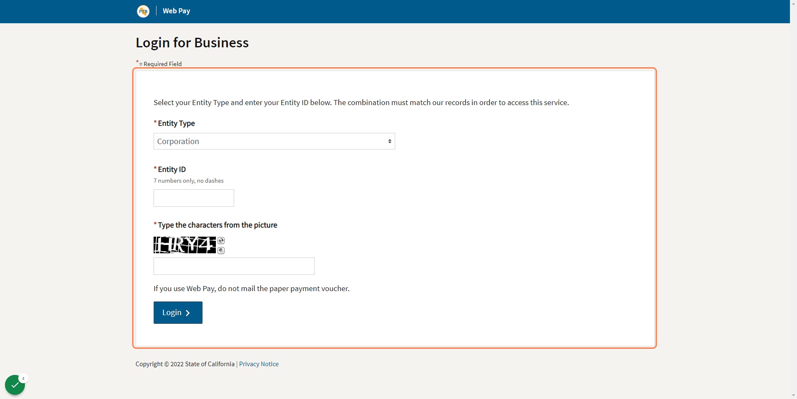797x399 pixels.
Task: Click the captcha picture
Action: coord(185,245)
